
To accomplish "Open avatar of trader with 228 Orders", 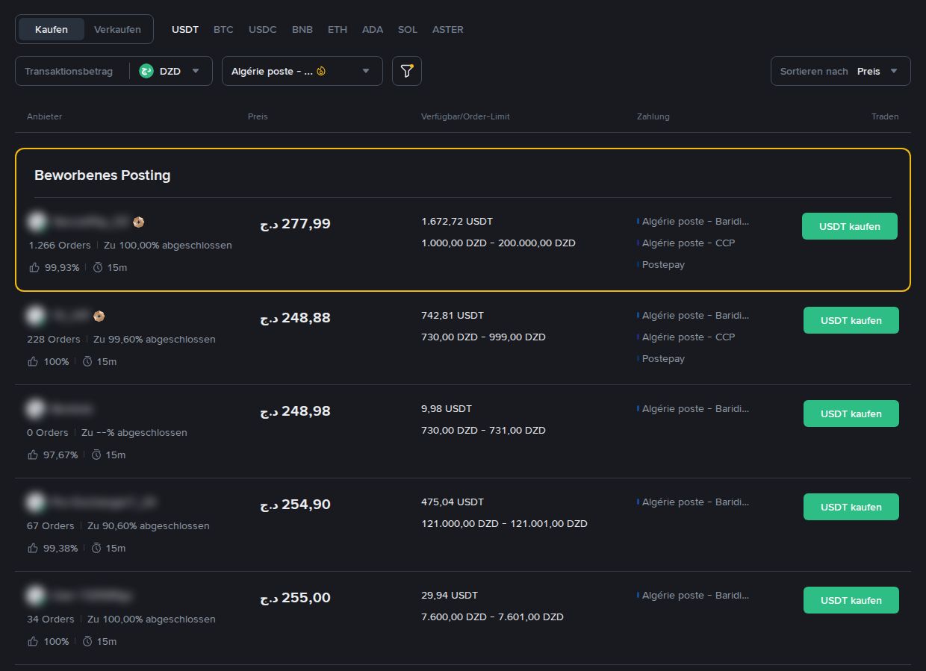I will (36, 316).
